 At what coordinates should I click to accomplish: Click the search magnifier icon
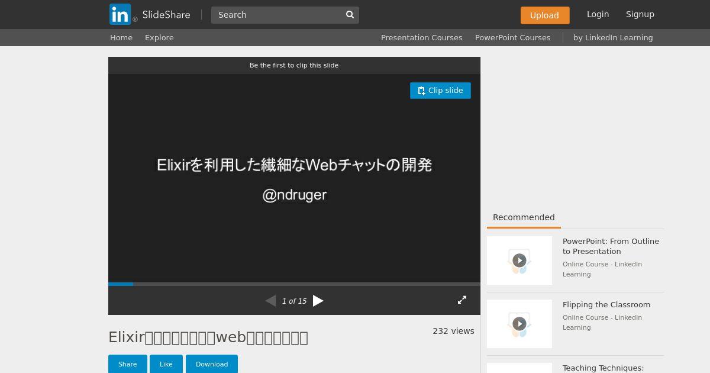pyautogui.click(x=350, y=15)
